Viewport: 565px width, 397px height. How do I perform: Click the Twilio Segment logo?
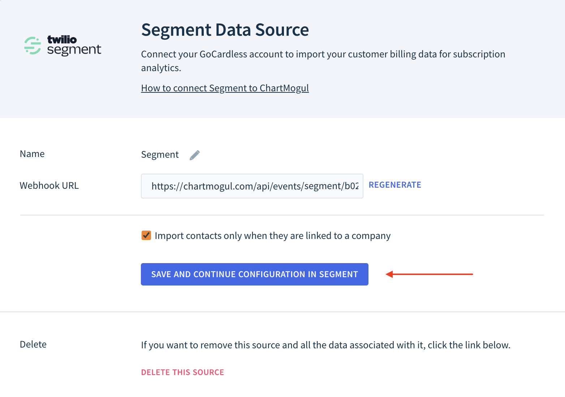pyautogui.click(x=63, y=45)
